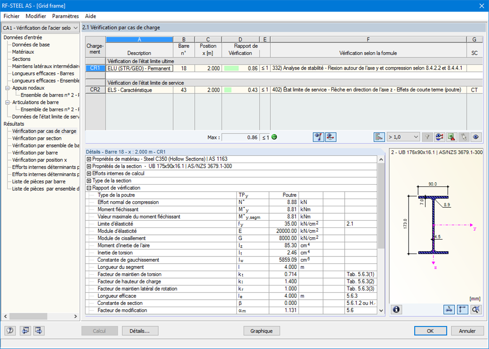Click the Graphique button
The image size is (489, 349).
(261, 331)
